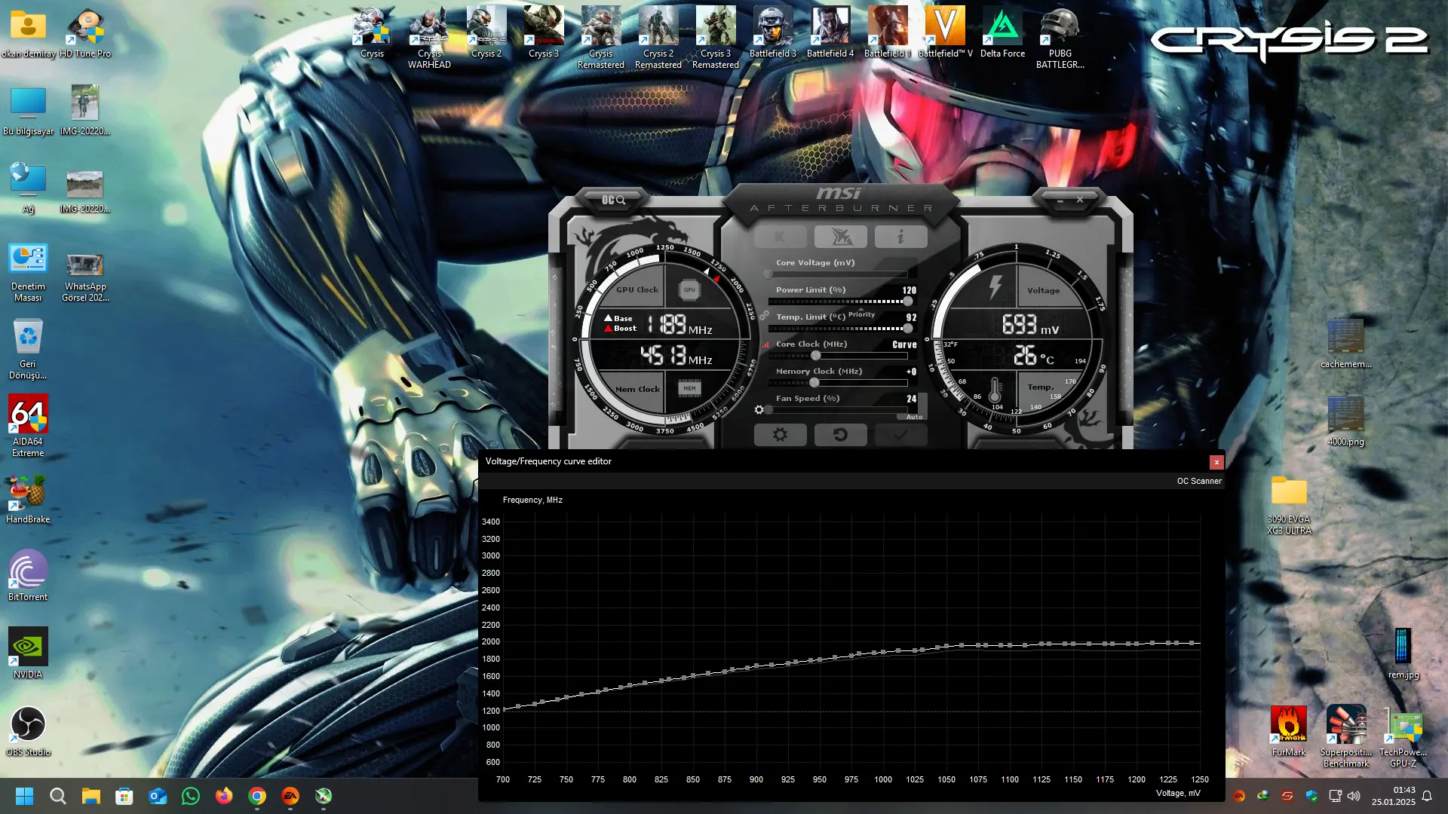Reset Afterburner settings with the circular arrow
The image size is (1448, 814).
point(840,435)
